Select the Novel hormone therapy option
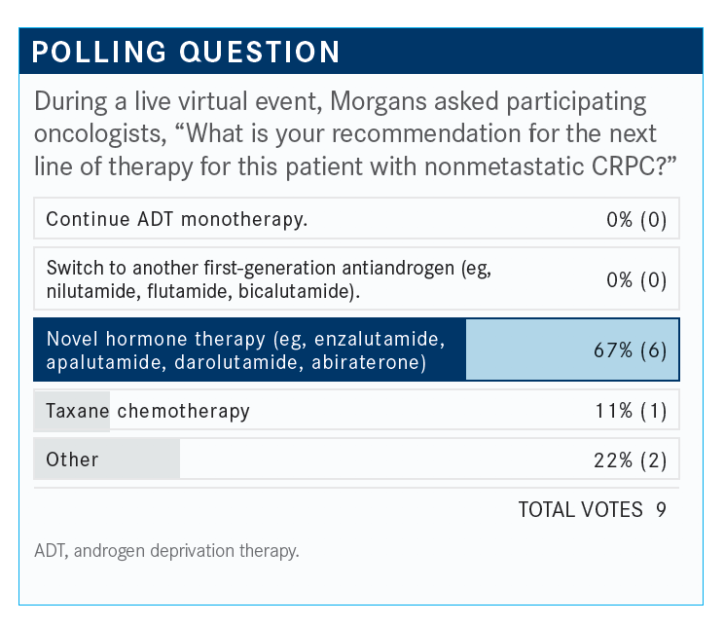The image size is (724, 625). 356,349
